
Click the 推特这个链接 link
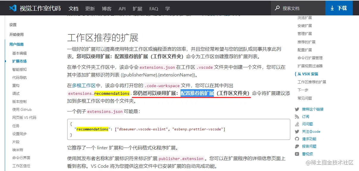click(x=313, y=109)
